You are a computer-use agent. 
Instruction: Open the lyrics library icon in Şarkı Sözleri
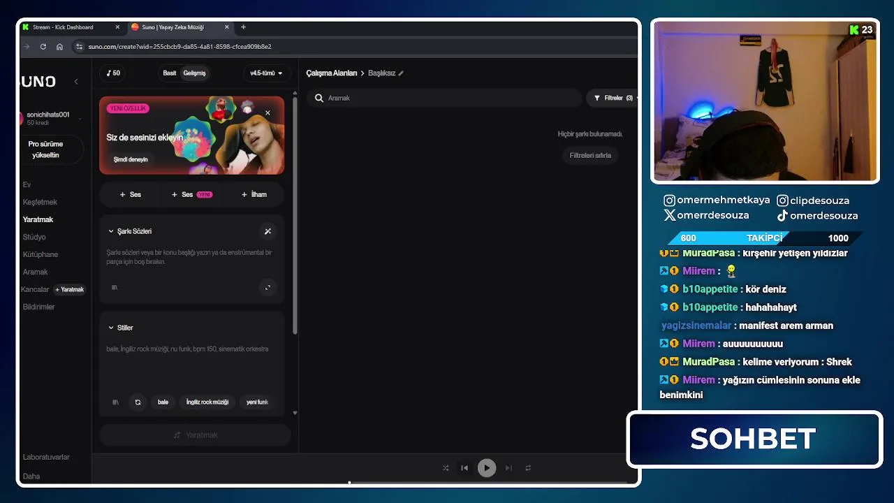tap(115, 287)
